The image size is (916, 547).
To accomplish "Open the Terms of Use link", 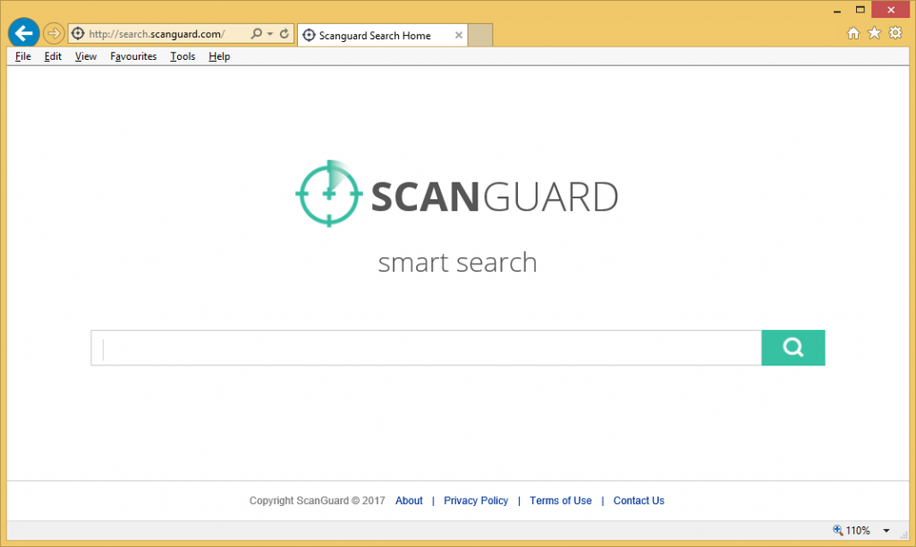I will [560, 501].
